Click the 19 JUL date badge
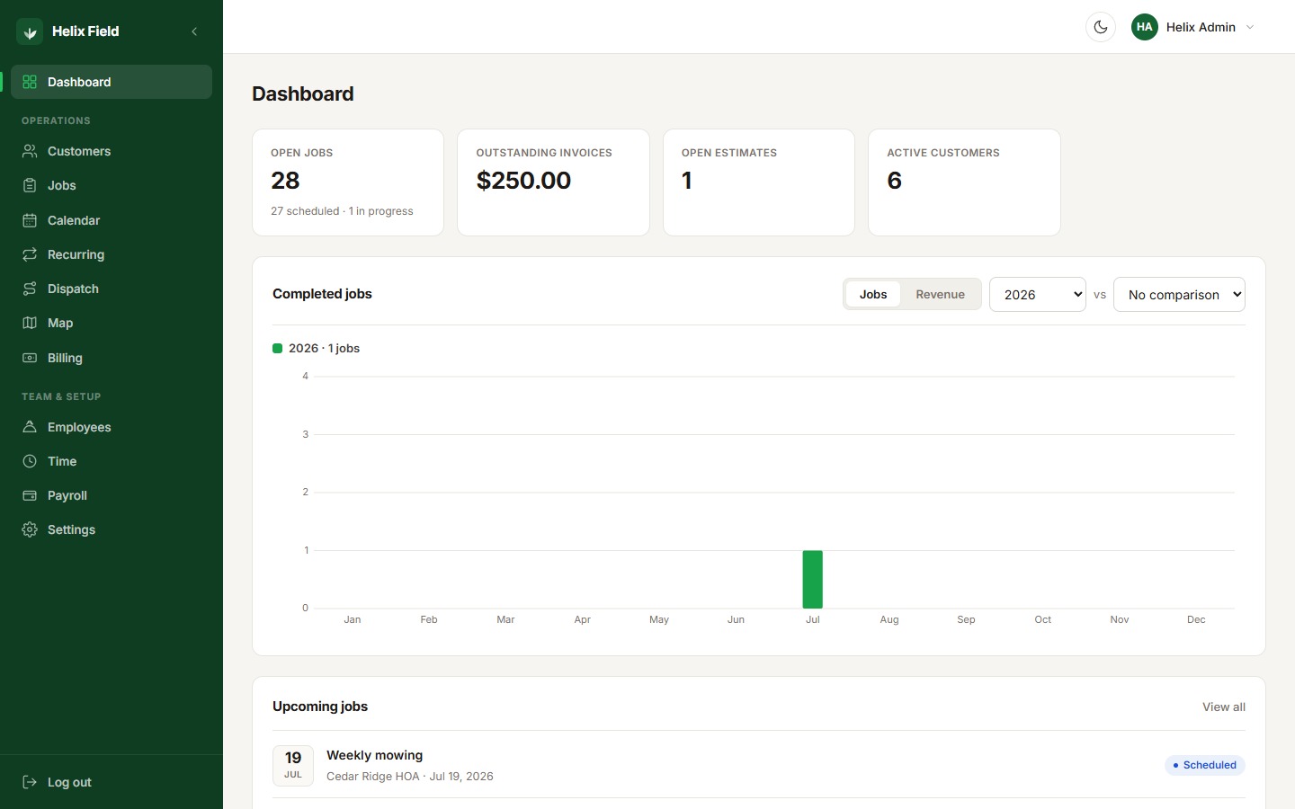The image size is (1295, 809). [x=293, y=765]
